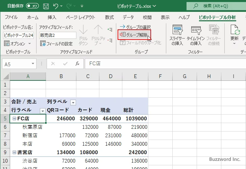Select the ピボットテーブル分析 tab

(x=217, y=17)
